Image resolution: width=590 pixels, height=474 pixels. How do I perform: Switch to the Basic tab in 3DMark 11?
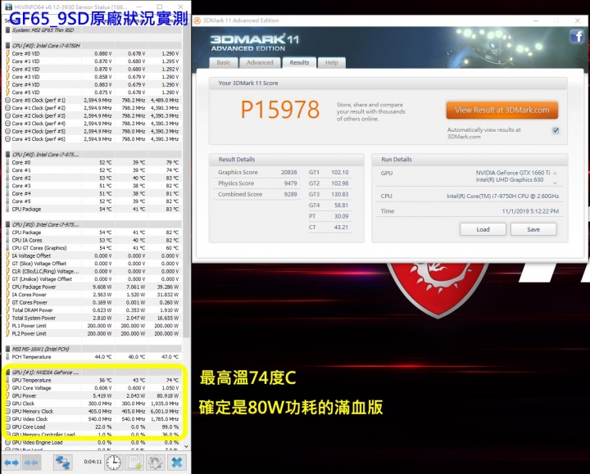coord(224,62)
